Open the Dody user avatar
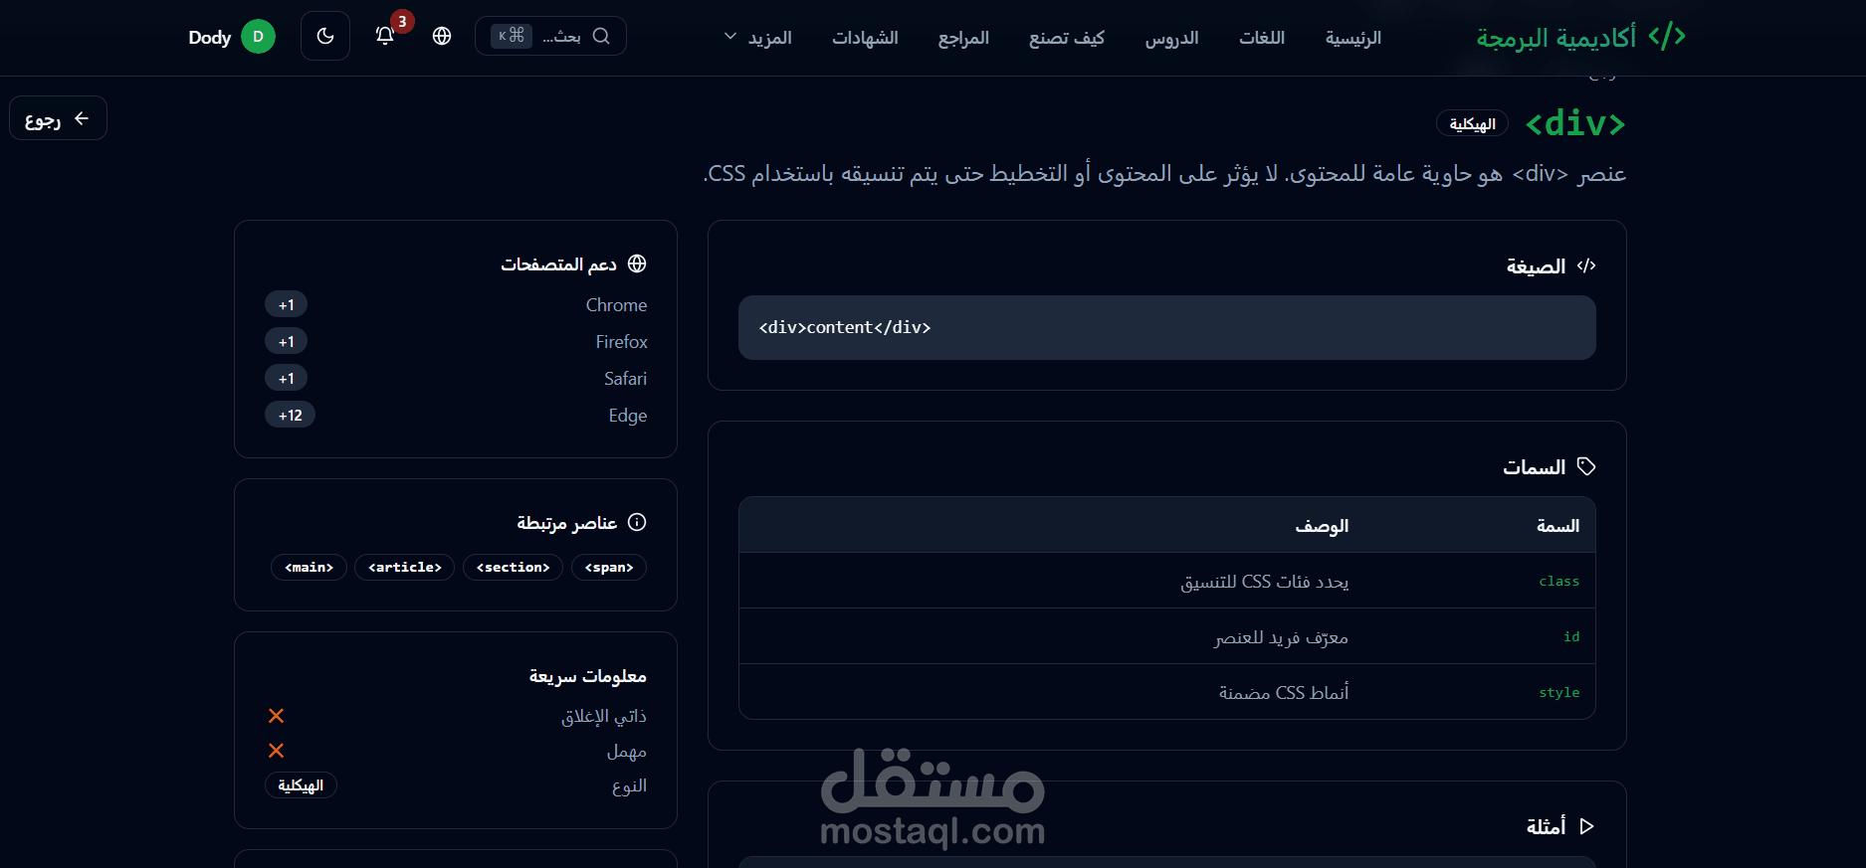 [259, 37]
